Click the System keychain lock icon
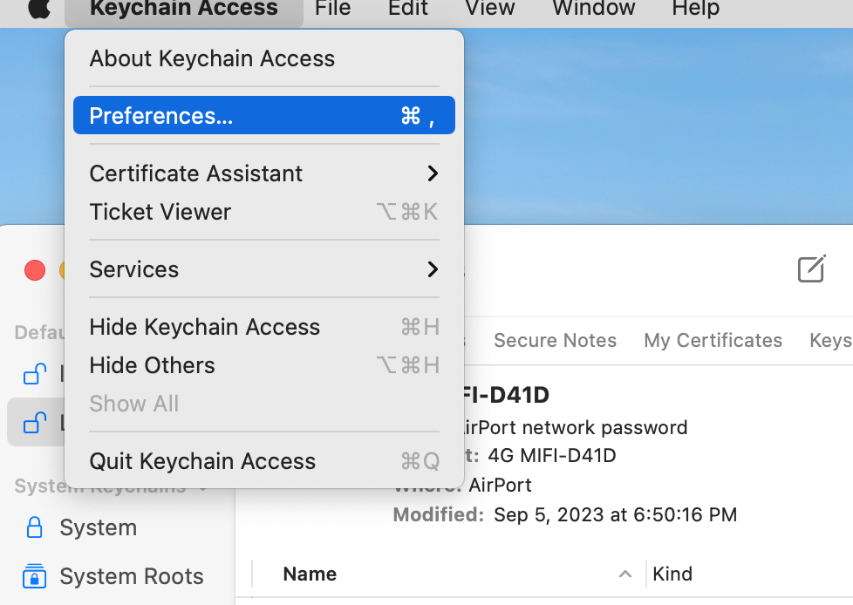The width and height of the screenshot is (853, 605). (x=34, y=527)
